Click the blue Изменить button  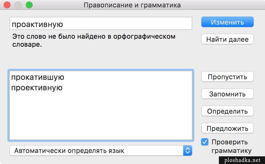[227, 22]
